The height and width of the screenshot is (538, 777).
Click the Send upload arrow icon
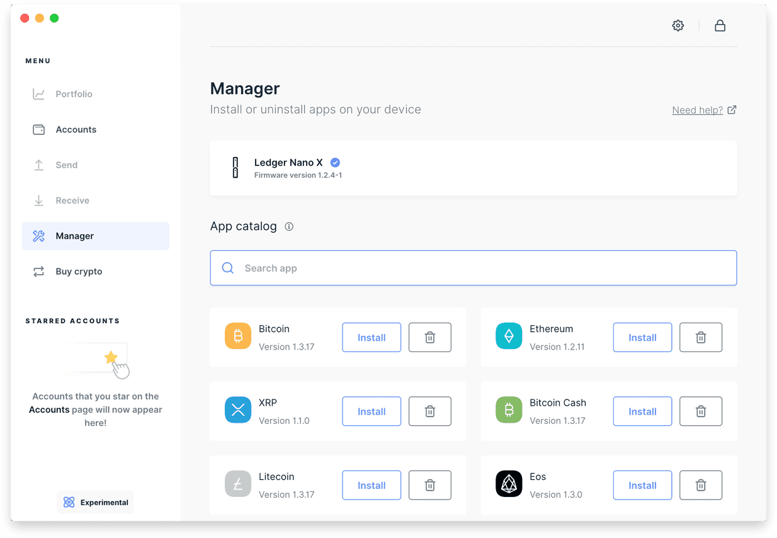click(x=39, y=165)
